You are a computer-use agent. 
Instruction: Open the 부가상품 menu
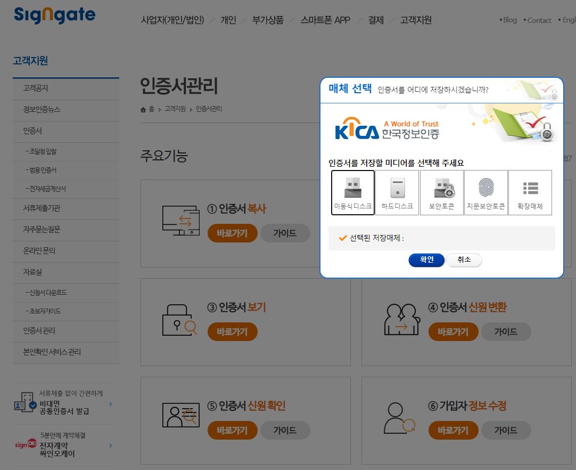tap(268, 20)
